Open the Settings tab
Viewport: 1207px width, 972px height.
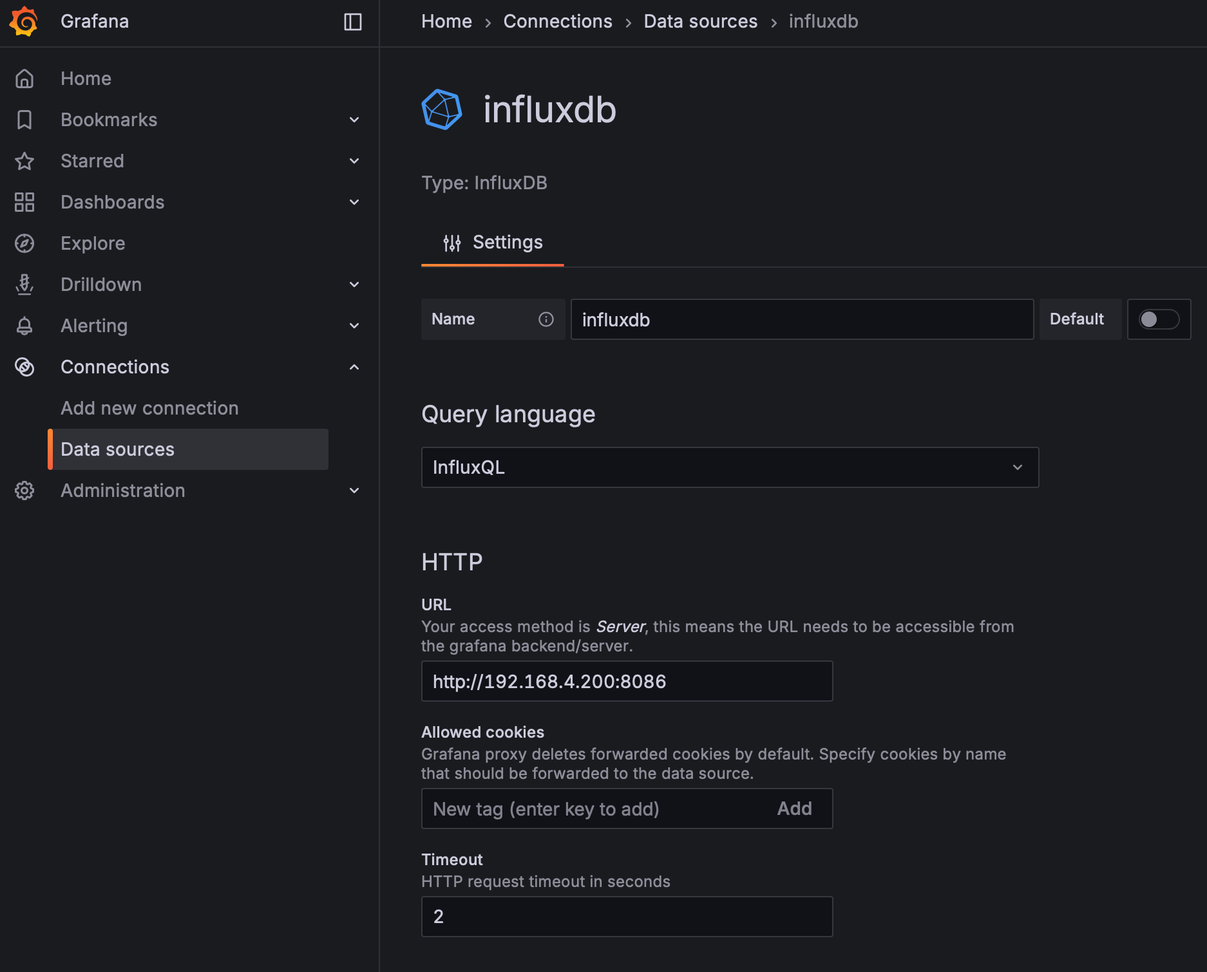(x=493, y=243)
